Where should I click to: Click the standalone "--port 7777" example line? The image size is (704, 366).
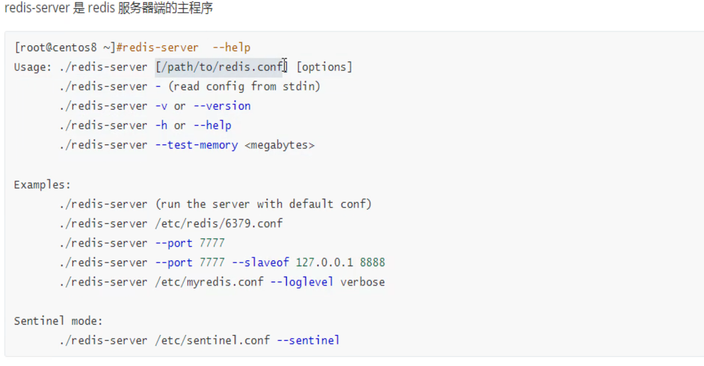pos(190,243)
